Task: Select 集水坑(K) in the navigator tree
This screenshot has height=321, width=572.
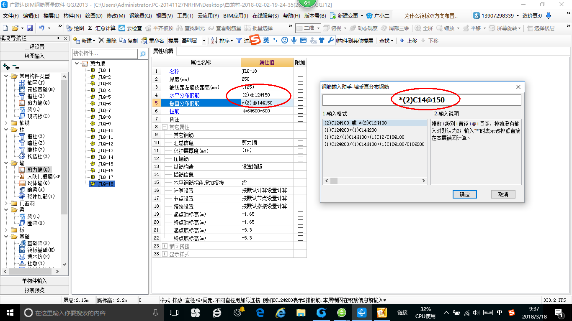Action: [35, 257]
